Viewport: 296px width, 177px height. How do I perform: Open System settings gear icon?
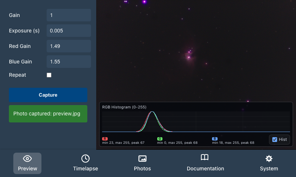coord(269,159)
